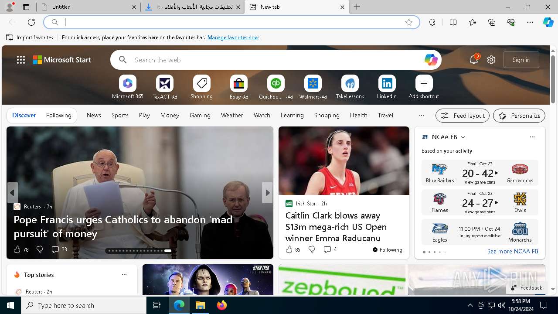This screenshot has width=558, height=314.
Task: Dislike the Caitlin Clark story
Action: (x=312, y=249)
